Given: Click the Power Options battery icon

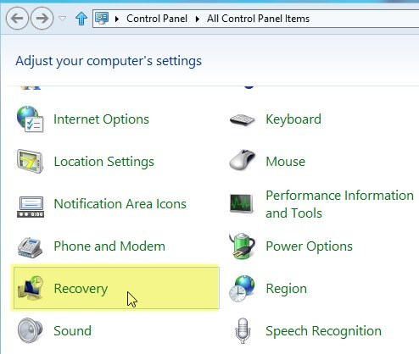Looking at the screenshot, I should click(242, 246).
